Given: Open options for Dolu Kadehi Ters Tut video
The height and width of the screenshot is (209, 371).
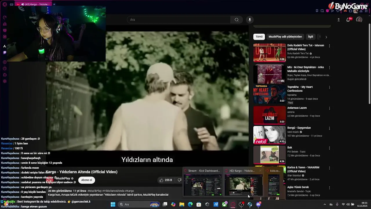Looking at the screenshot, I should pyautogui.click(x=329, y=46).
